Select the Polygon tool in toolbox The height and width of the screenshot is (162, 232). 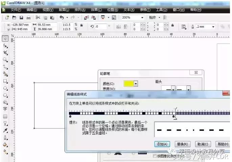5,95
